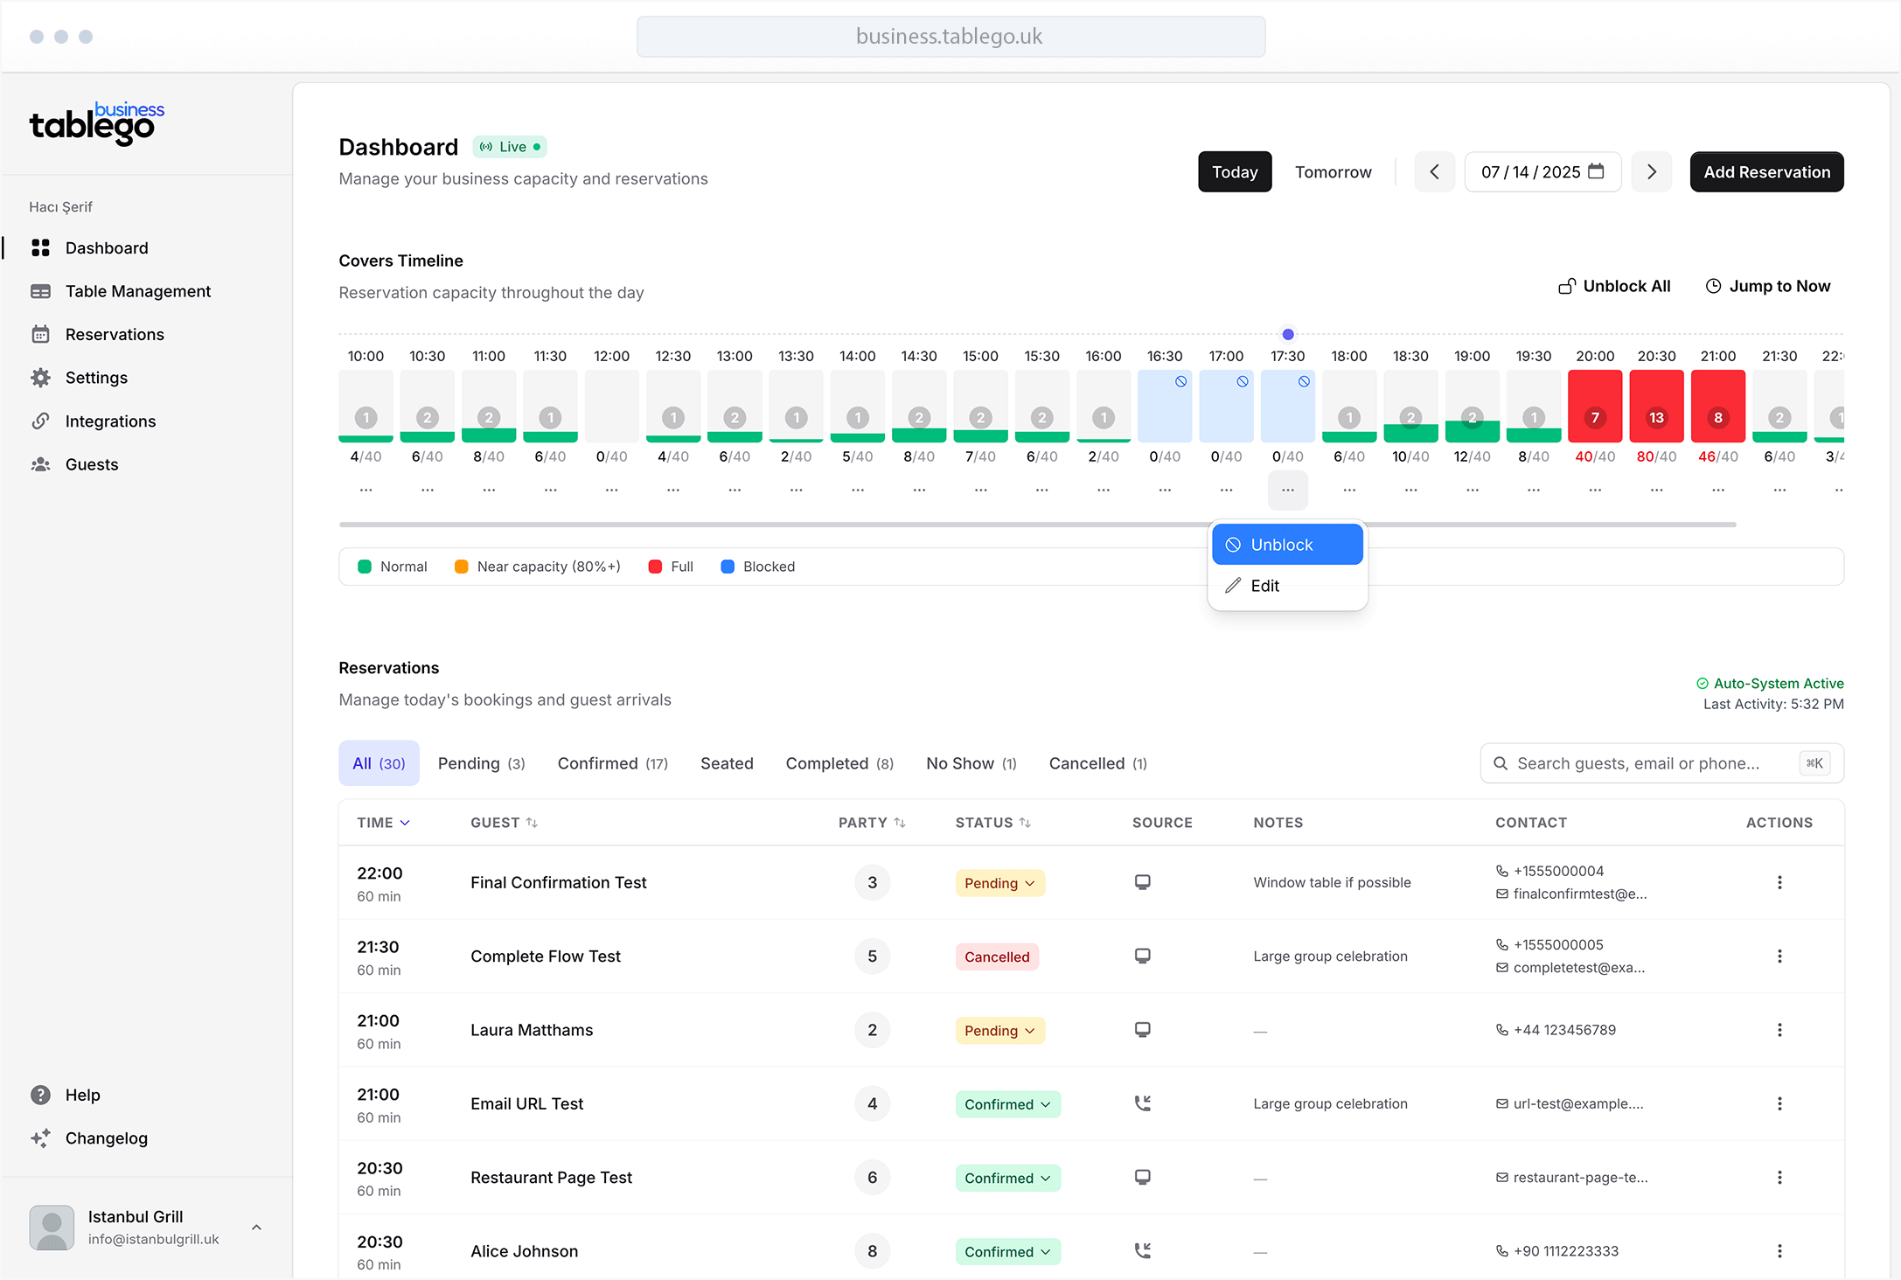Open the Help section
This screenshot has width=1901, height=1280.
(81, 1094)
